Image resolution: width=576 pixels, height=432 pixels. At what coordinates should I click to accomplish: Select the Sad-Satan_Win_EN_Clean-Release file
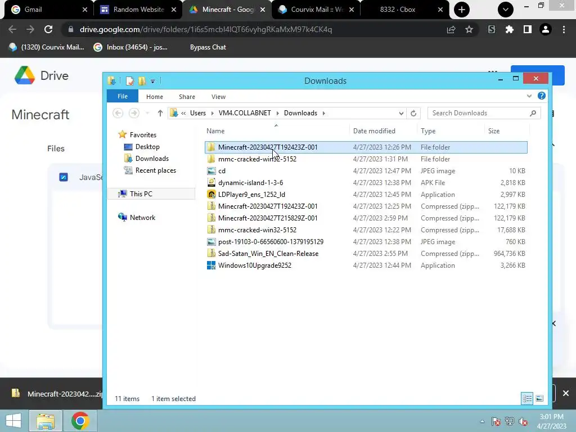pos(366,254)
